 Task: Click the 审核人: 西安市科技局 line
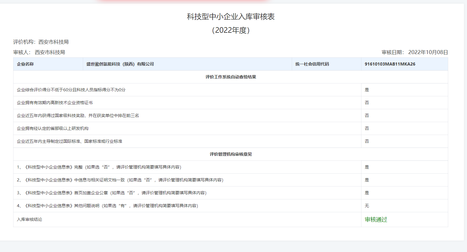pos(39,52)
